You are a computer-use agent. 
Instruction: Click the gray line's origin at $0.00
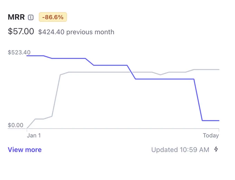pyautogui.click(x=27, y=128)
